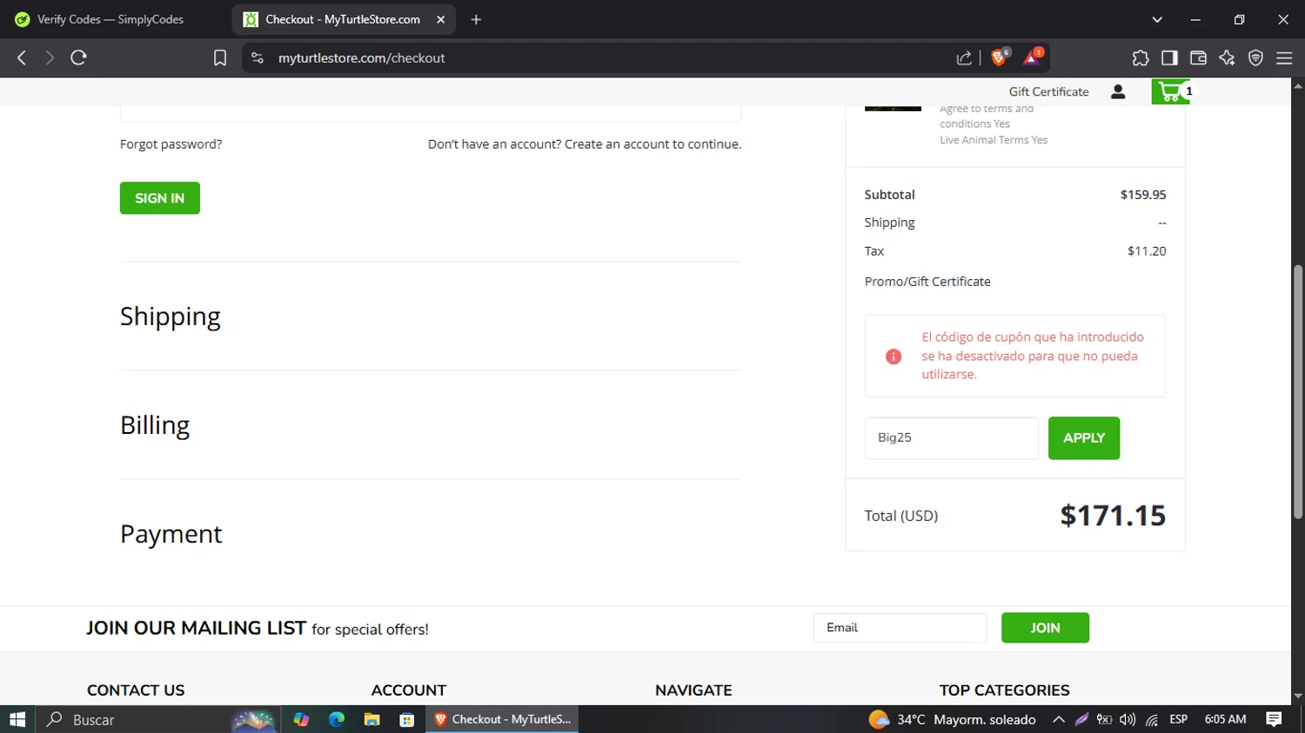Open the weather widget showing 34°C
This screenshot has width=1305, height=733.
pos(953,719)
